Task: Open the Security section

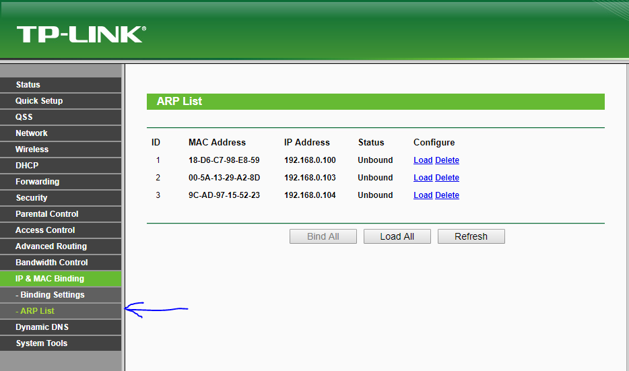Action: [61, 198]
